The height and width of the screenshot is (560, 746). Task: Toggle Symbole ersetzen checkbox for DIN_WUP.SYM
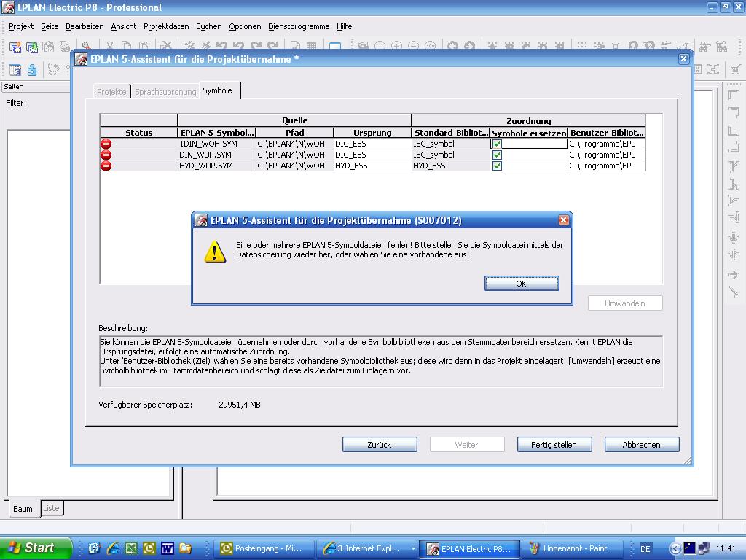[x=497, y=155]
